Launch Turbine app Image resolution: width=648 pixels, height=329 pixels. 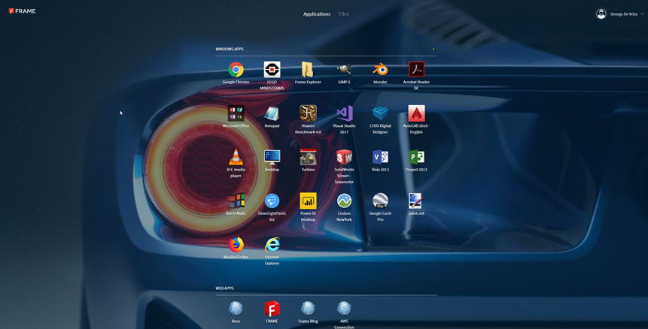[308, 157]
